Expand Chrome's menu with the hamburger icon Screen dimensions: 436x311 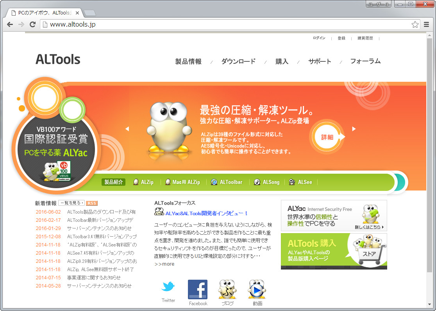point(427,24)
